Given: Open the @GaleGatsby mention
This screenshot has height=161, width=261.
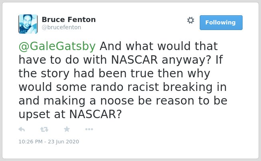Looking at the screenshot, I should point(57,46).
